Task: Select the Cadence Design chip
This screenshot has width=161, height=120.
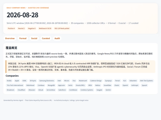Action: [x=96, y=81]
